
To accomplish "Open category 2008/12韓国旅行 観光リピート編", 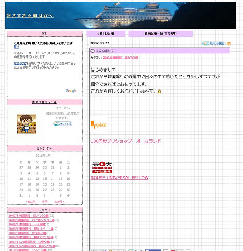I will tap(31, 229).
